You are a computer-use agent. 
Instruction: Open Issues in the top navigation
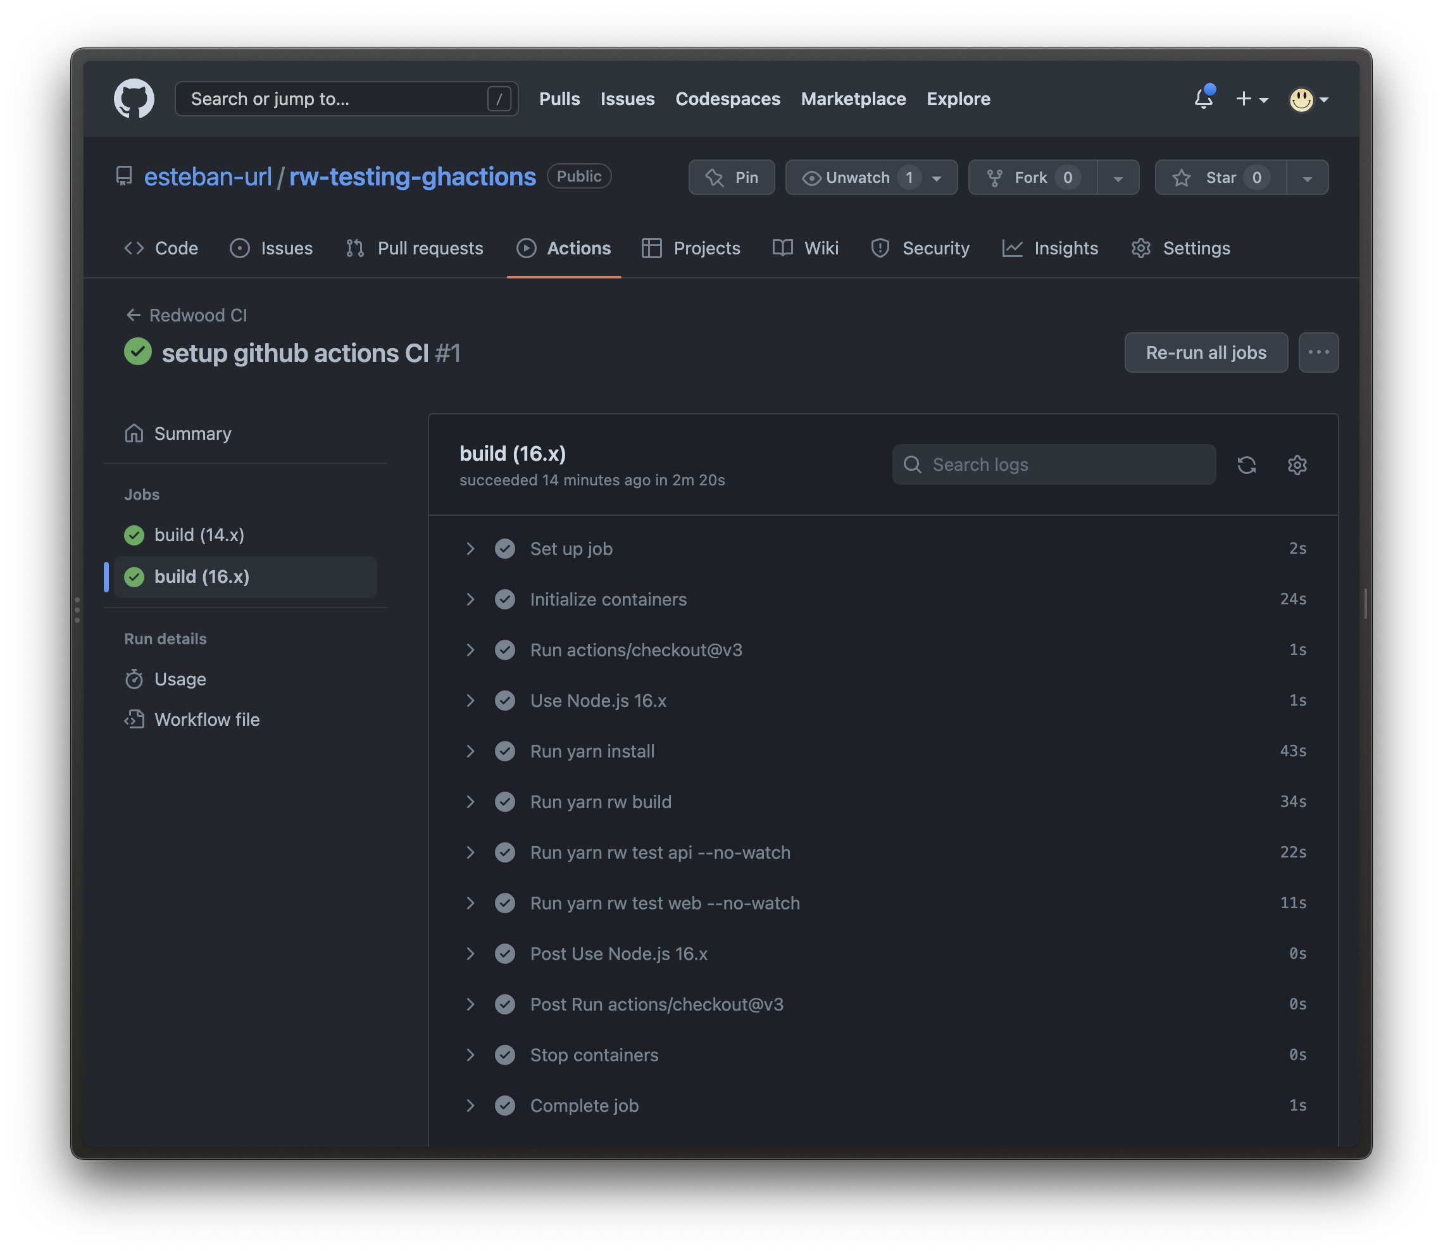coord(627,99)
